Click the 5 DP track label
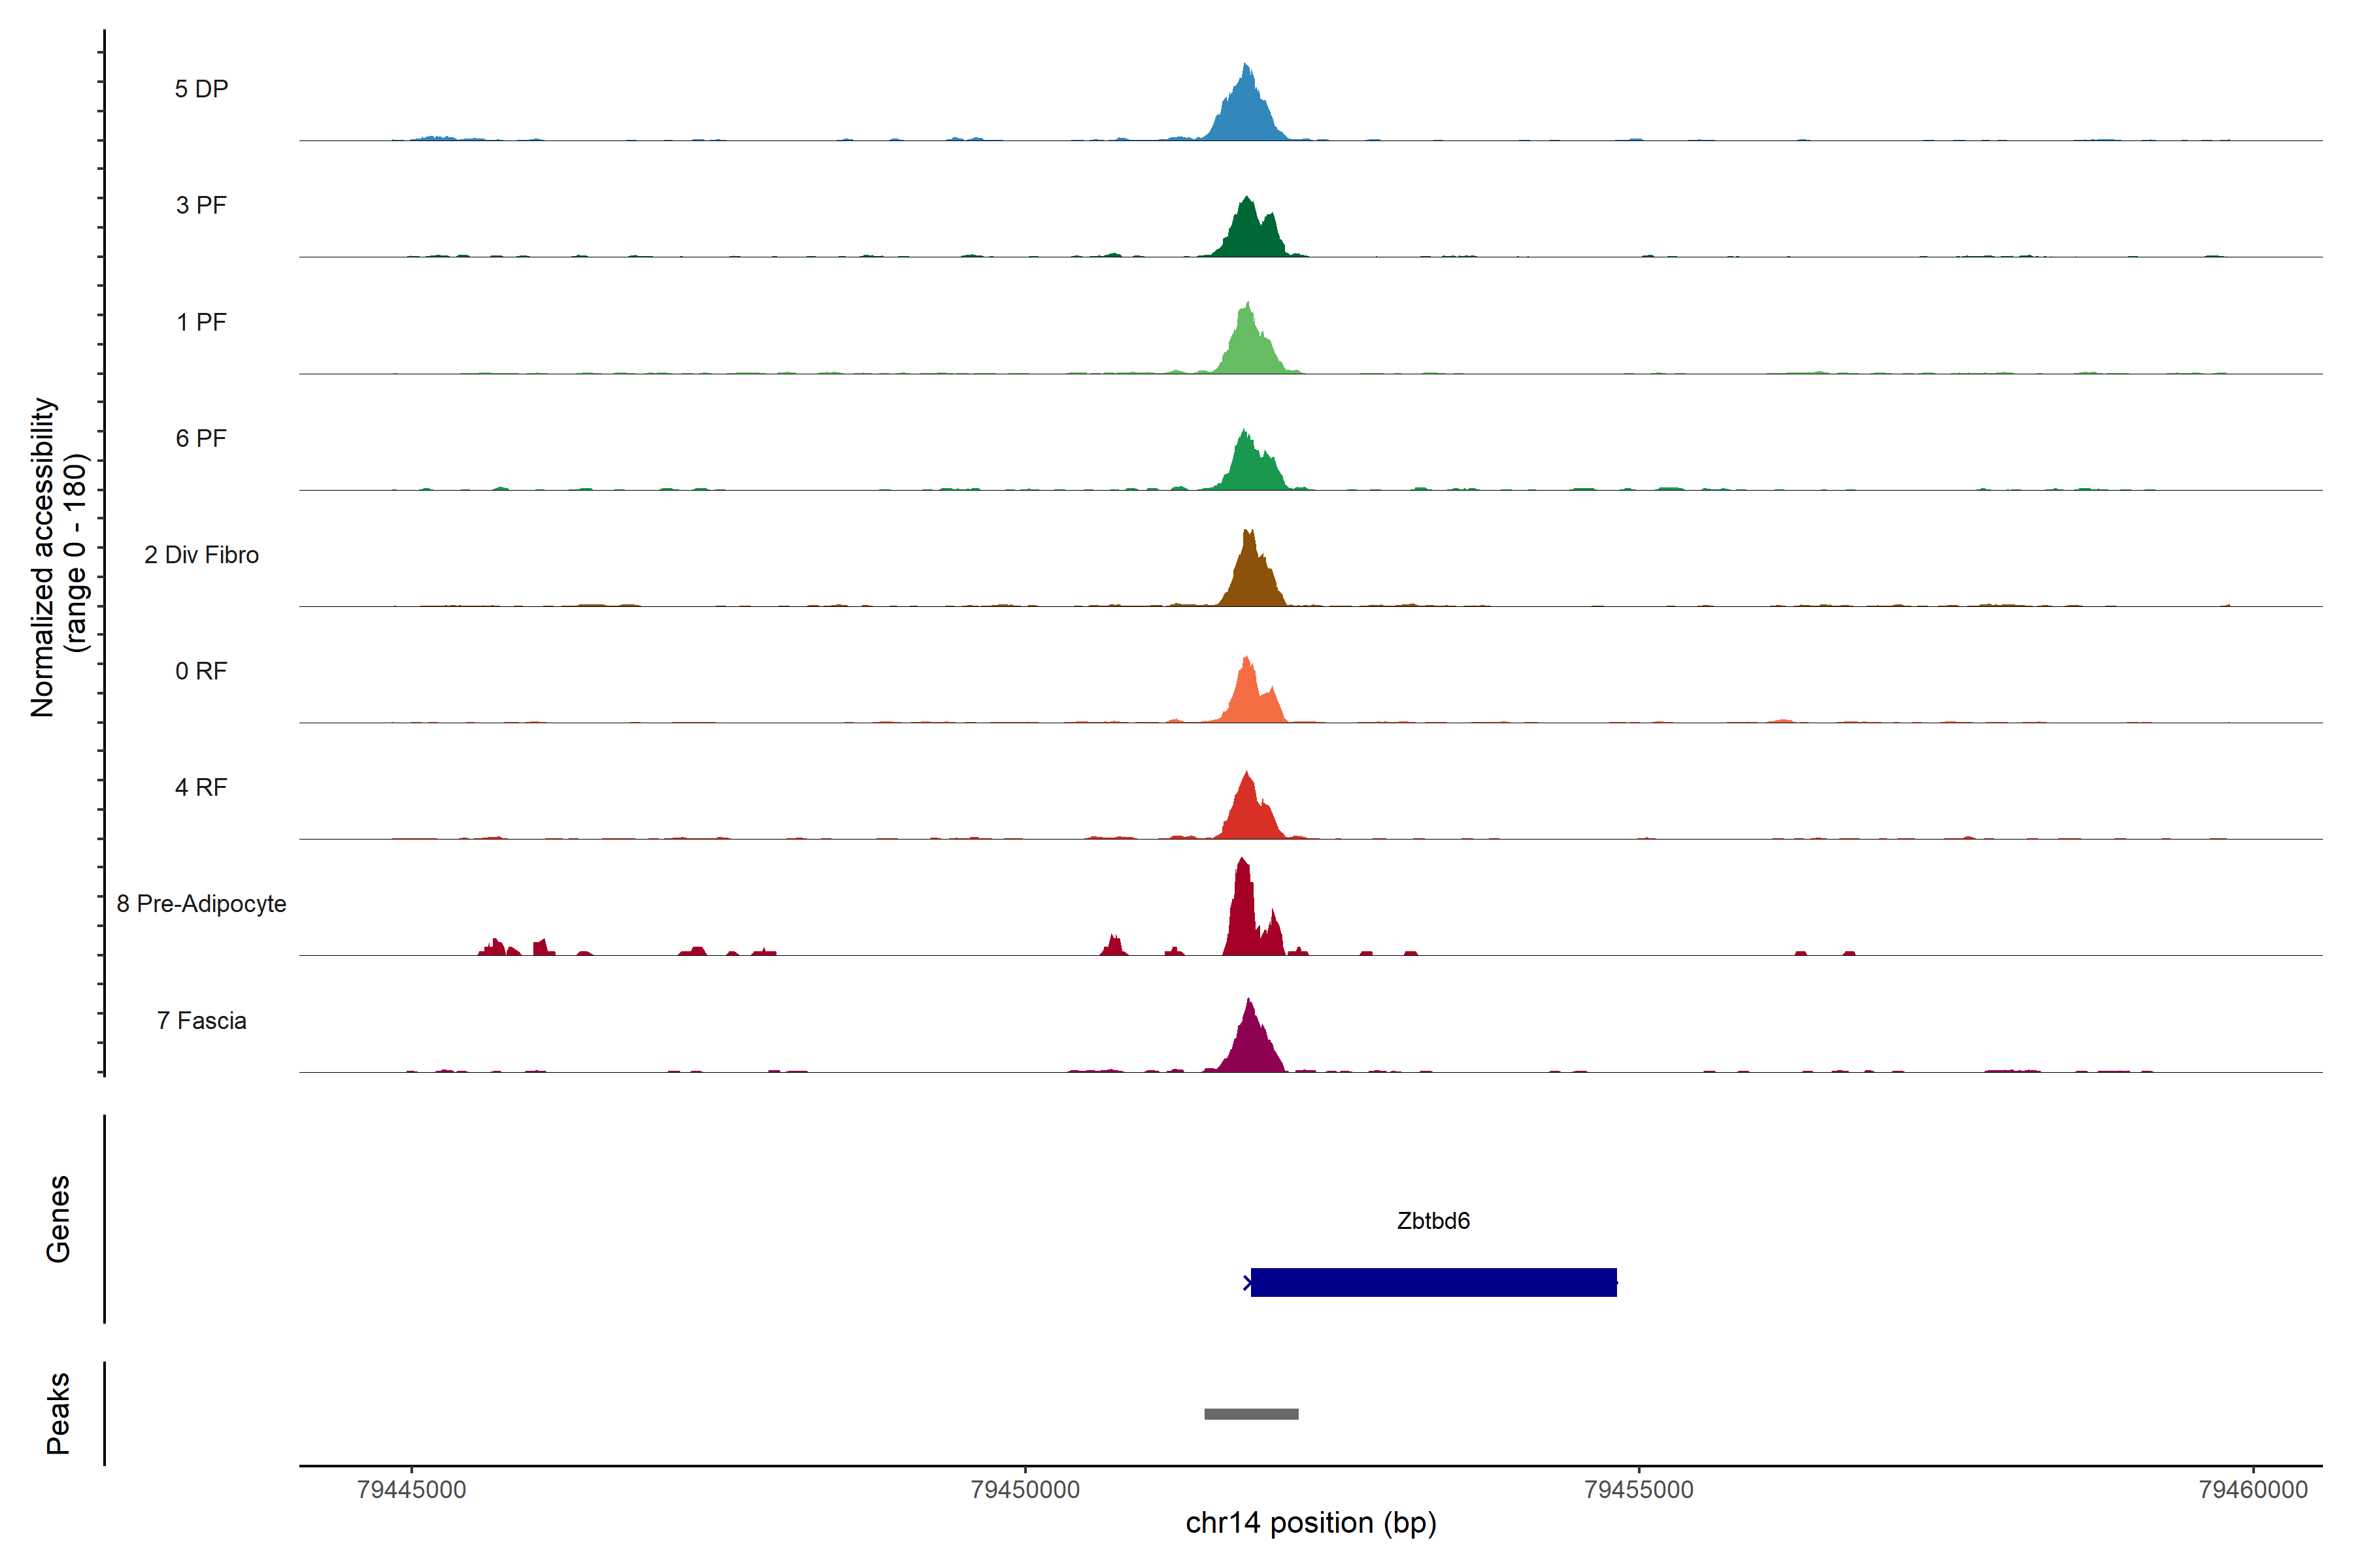Viewport: 2353px width, 1568px height. 201,89
